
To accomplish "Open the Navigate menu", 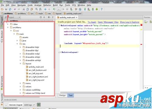I will [x=22, y=5].
